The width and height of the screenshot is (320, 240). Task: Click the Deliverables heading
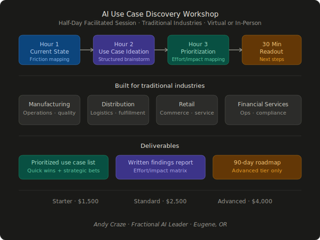pos(160,146)
